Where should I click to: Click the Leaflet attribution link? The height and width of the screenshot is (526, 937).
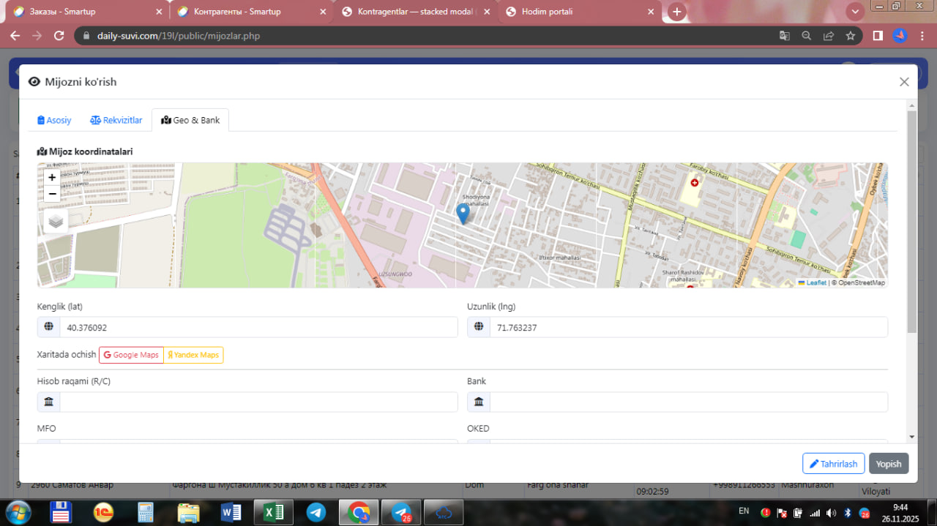click(815, 282)
